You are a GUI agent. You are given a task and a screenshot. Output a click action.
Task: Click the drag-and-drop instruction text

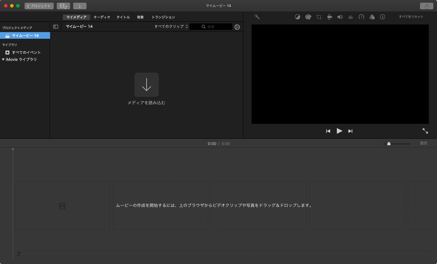(214, 205)
